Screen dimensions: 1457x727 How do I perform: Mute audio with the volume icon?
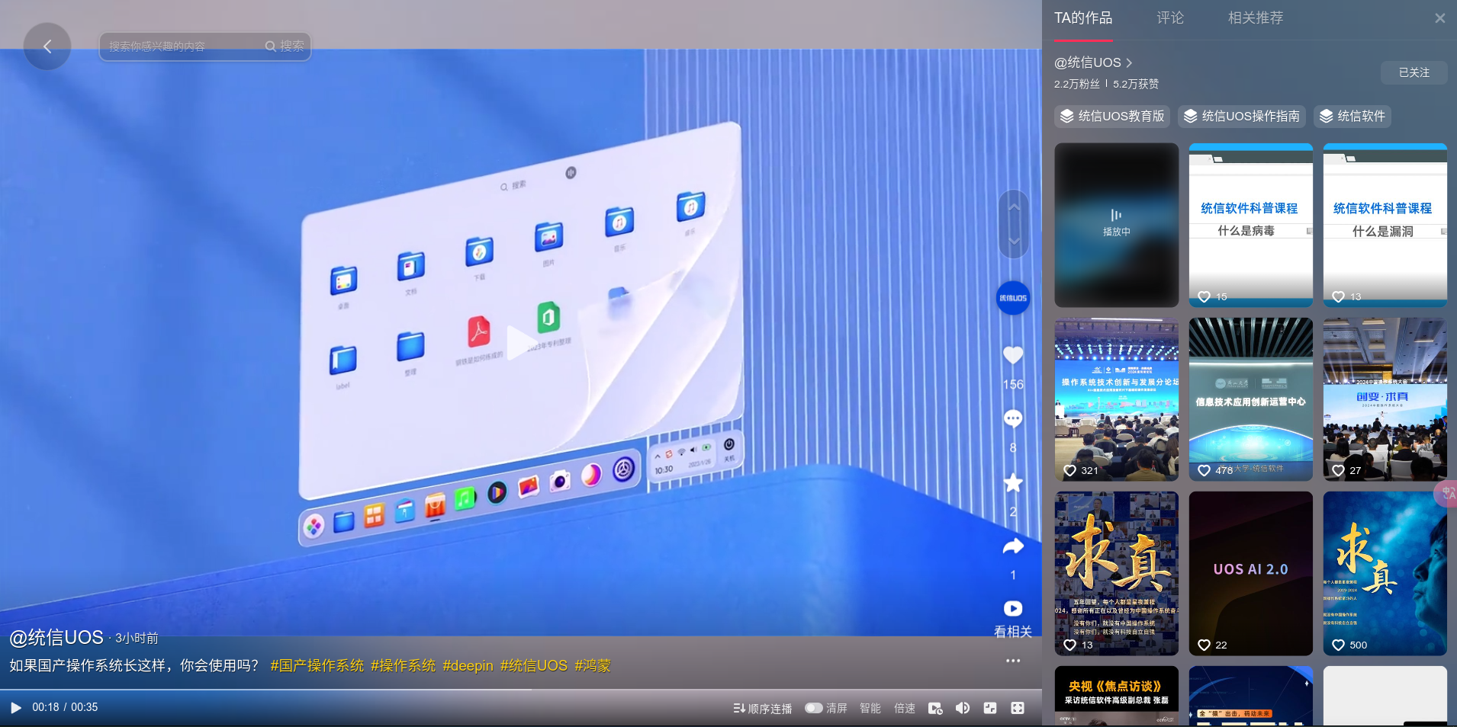point(963,708)
